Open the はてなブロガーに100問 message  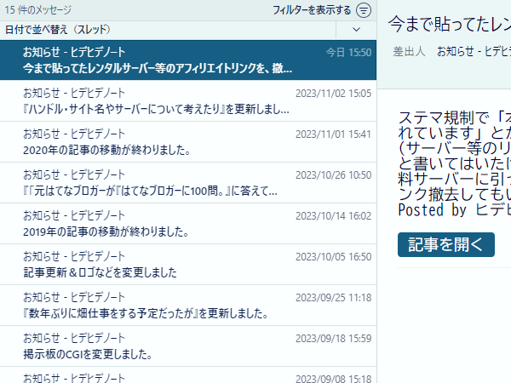click(x=187, y=182)
